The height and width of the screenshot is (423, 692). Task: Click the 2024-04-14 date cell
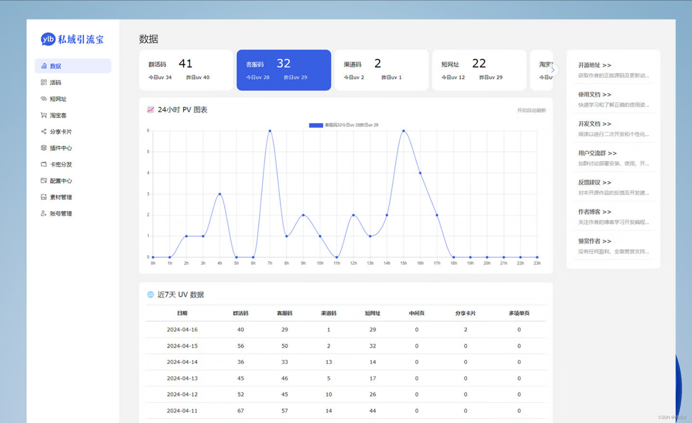(x=182, y=362)
